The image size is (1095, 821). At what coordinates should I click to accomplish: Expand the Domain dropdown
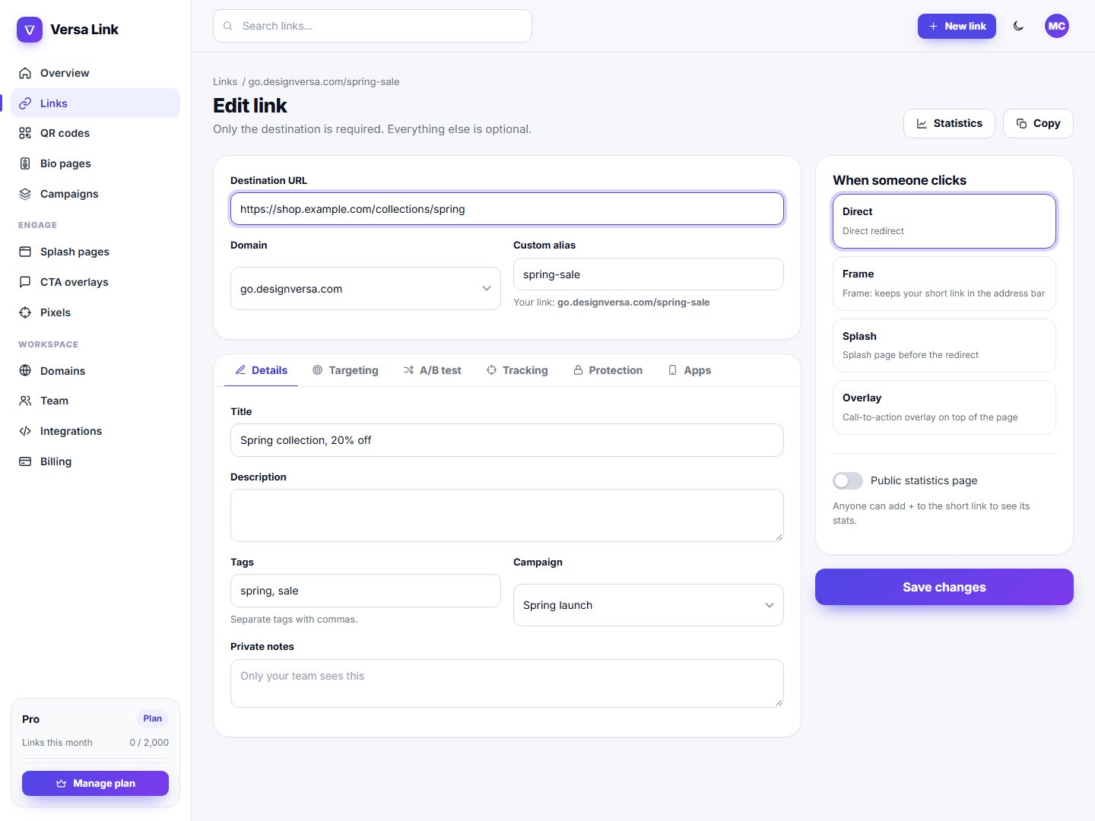pyautogui.click(x=366, y=289)
